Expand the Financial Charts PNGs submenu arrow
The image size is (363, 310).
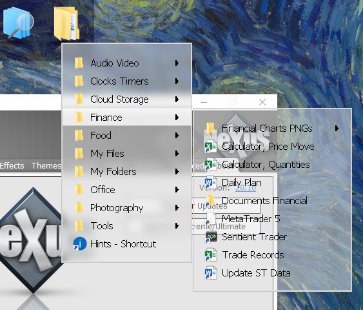pos(337,129)
